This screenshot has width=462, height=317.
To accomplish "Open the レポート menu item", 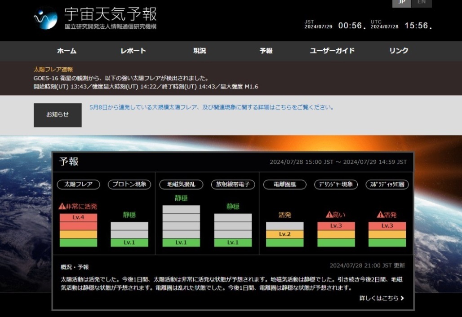I will tap(133, 51).
